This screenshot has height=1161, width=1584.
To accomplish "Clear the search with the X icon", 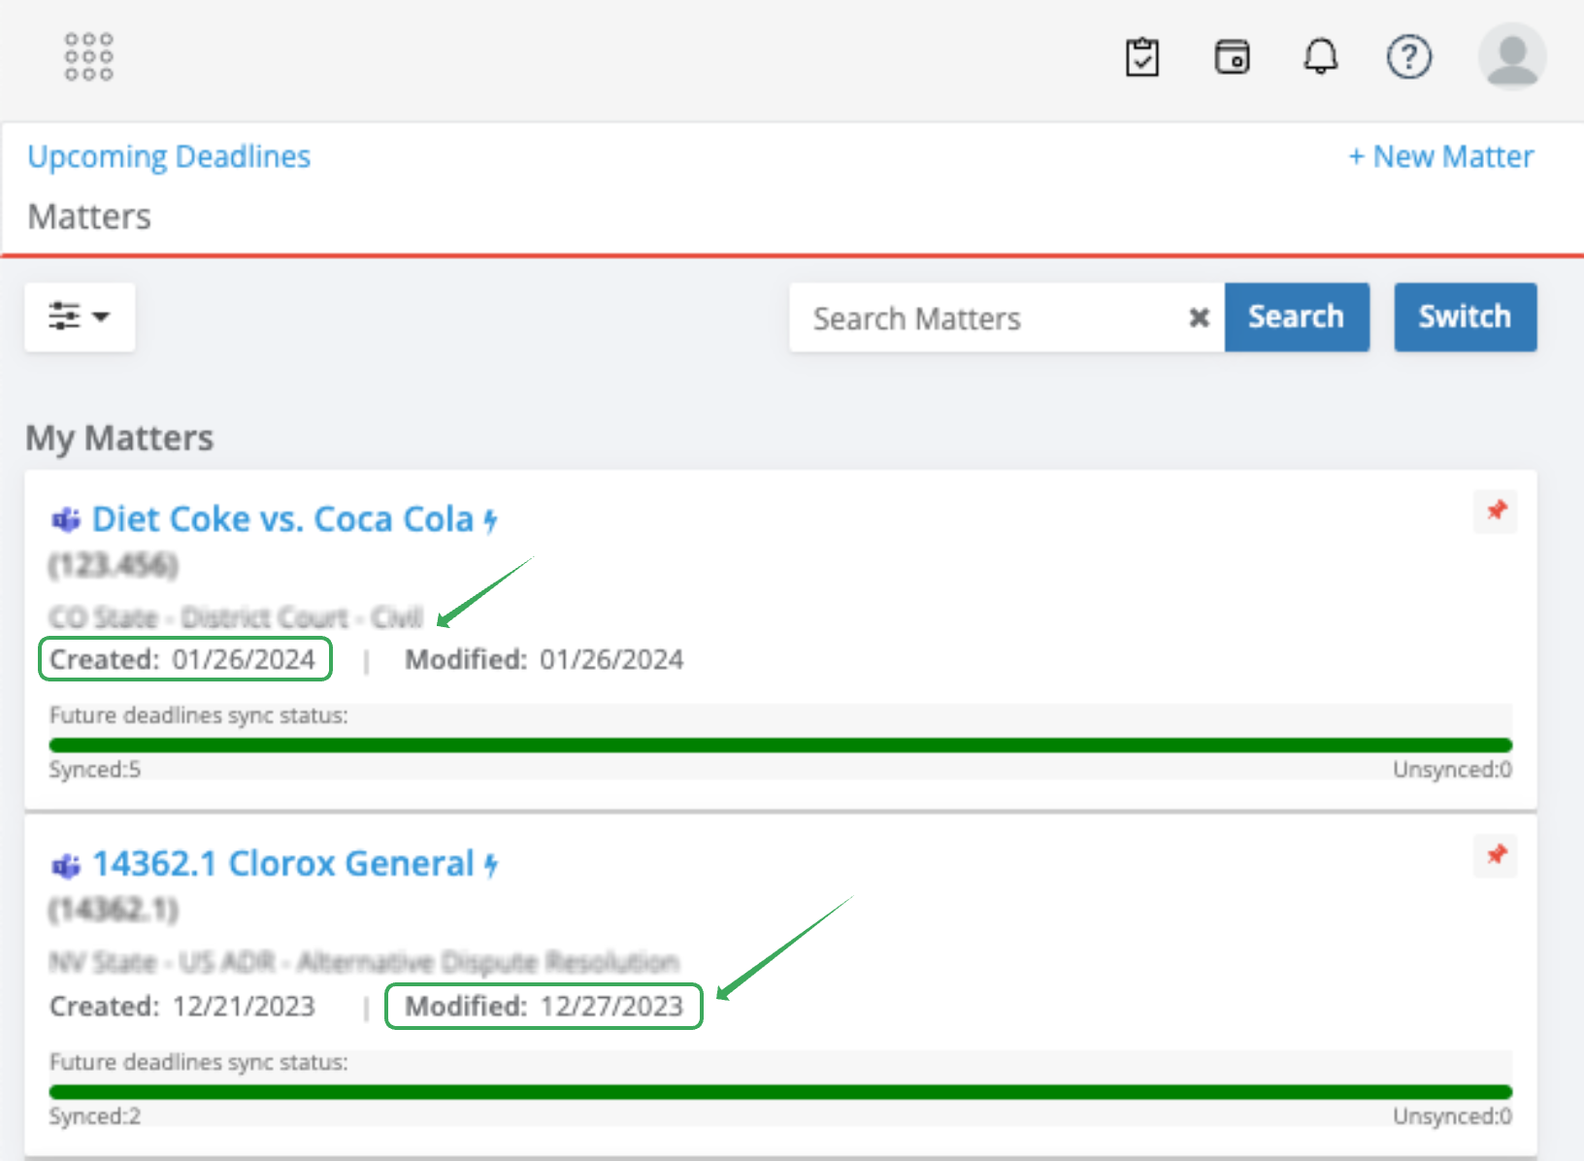I will 1200,317.
